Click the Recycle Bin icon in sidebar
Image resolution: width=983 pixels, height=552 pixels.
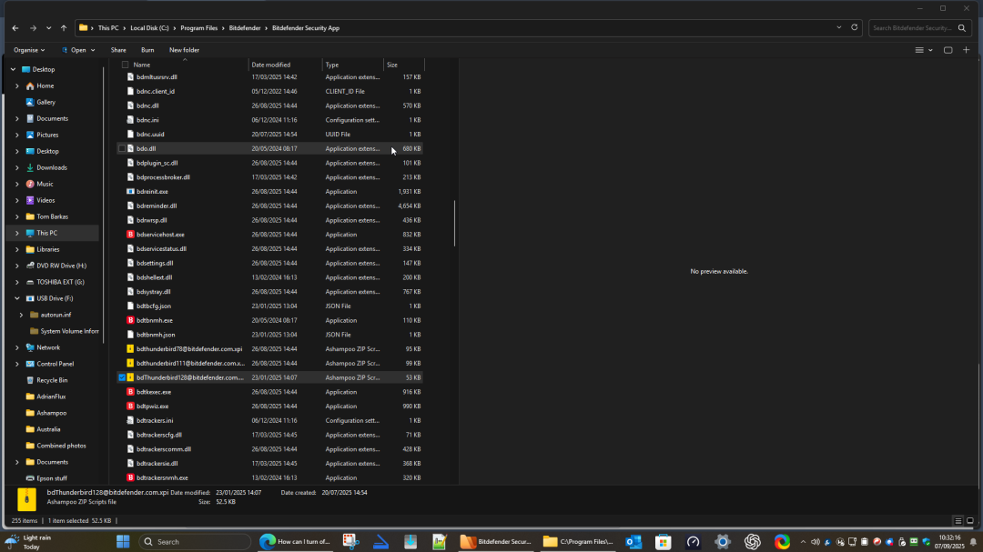pos(30,380)
